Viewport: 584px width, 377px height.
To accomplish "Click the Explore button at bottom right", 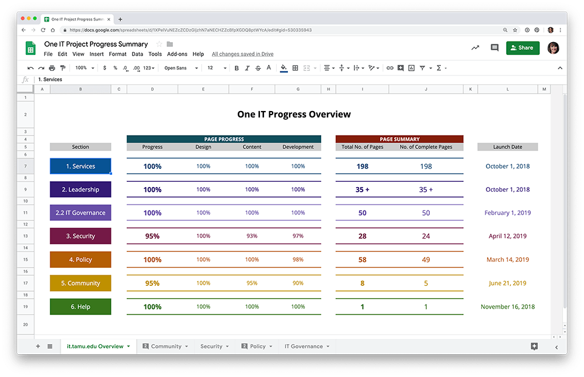I will click(534, 347).
